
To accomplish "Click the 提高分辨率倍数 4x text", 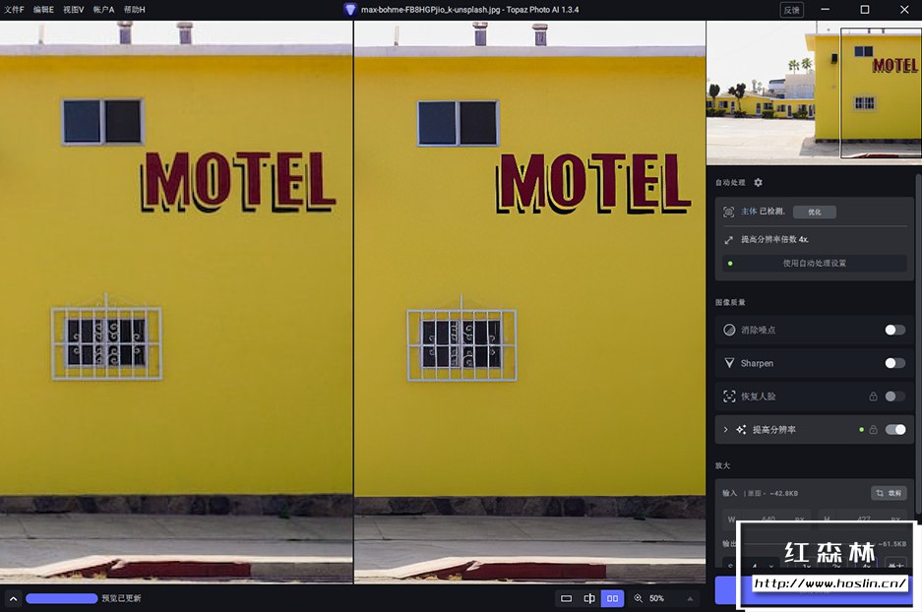I will coord(774,239).
